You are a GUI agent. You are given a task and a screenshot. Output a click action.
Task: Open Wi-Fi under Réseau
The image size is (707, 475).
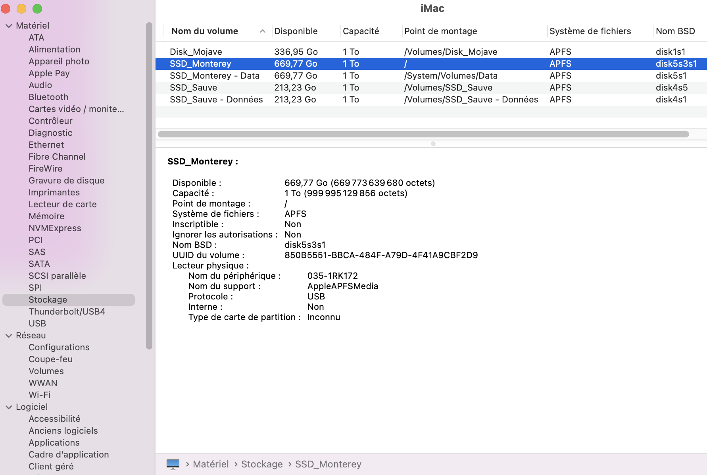tap(39, 395)
